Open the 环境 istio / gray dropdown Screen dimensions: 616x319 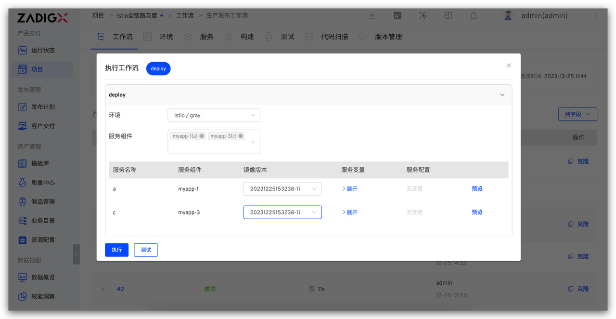pos(214,116)
